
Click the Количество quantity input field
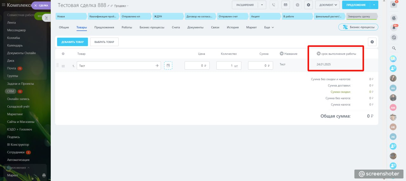click(229, 66)
